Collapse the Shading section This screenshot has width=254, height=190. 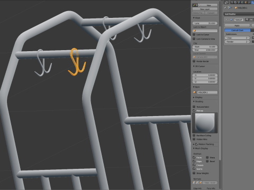coord(194,101)
